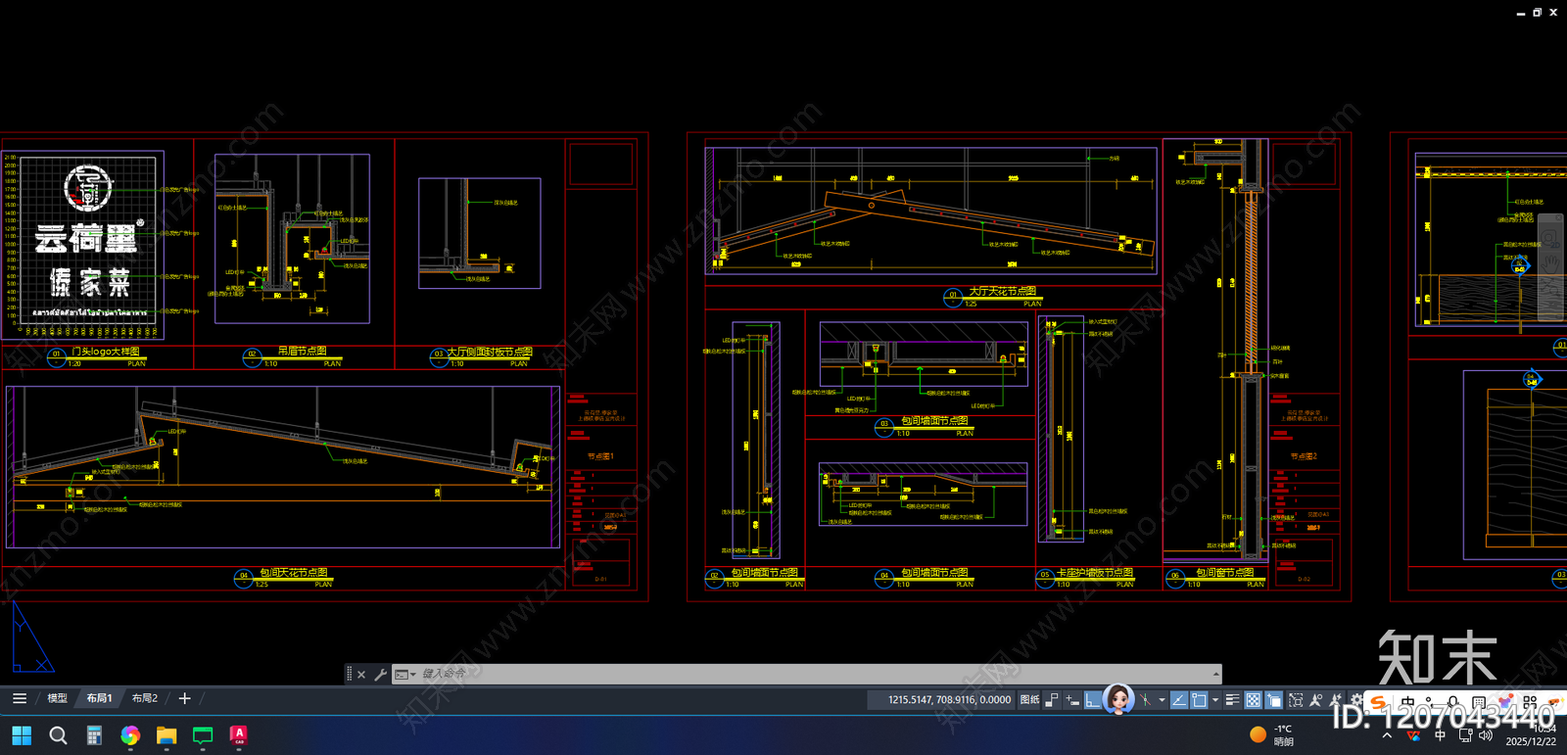Click the 吊眉节点图 title text
This screenshot has width=1567, height=755.
[x=302, y=351]
